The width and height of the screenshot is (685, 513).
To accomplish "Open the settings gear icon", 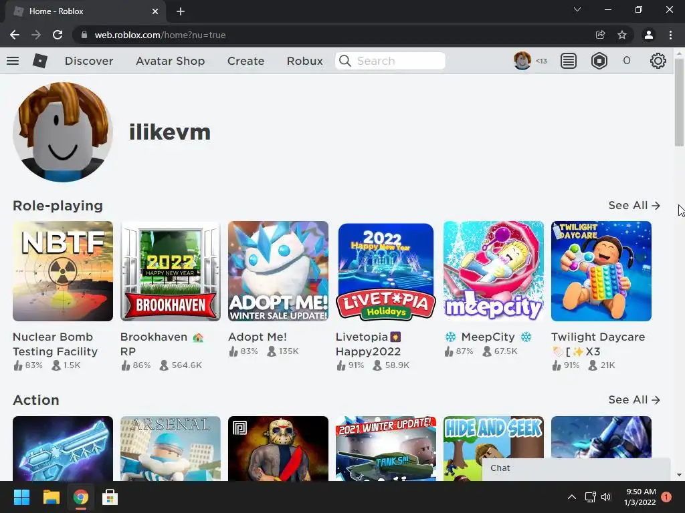I will 658,61.
